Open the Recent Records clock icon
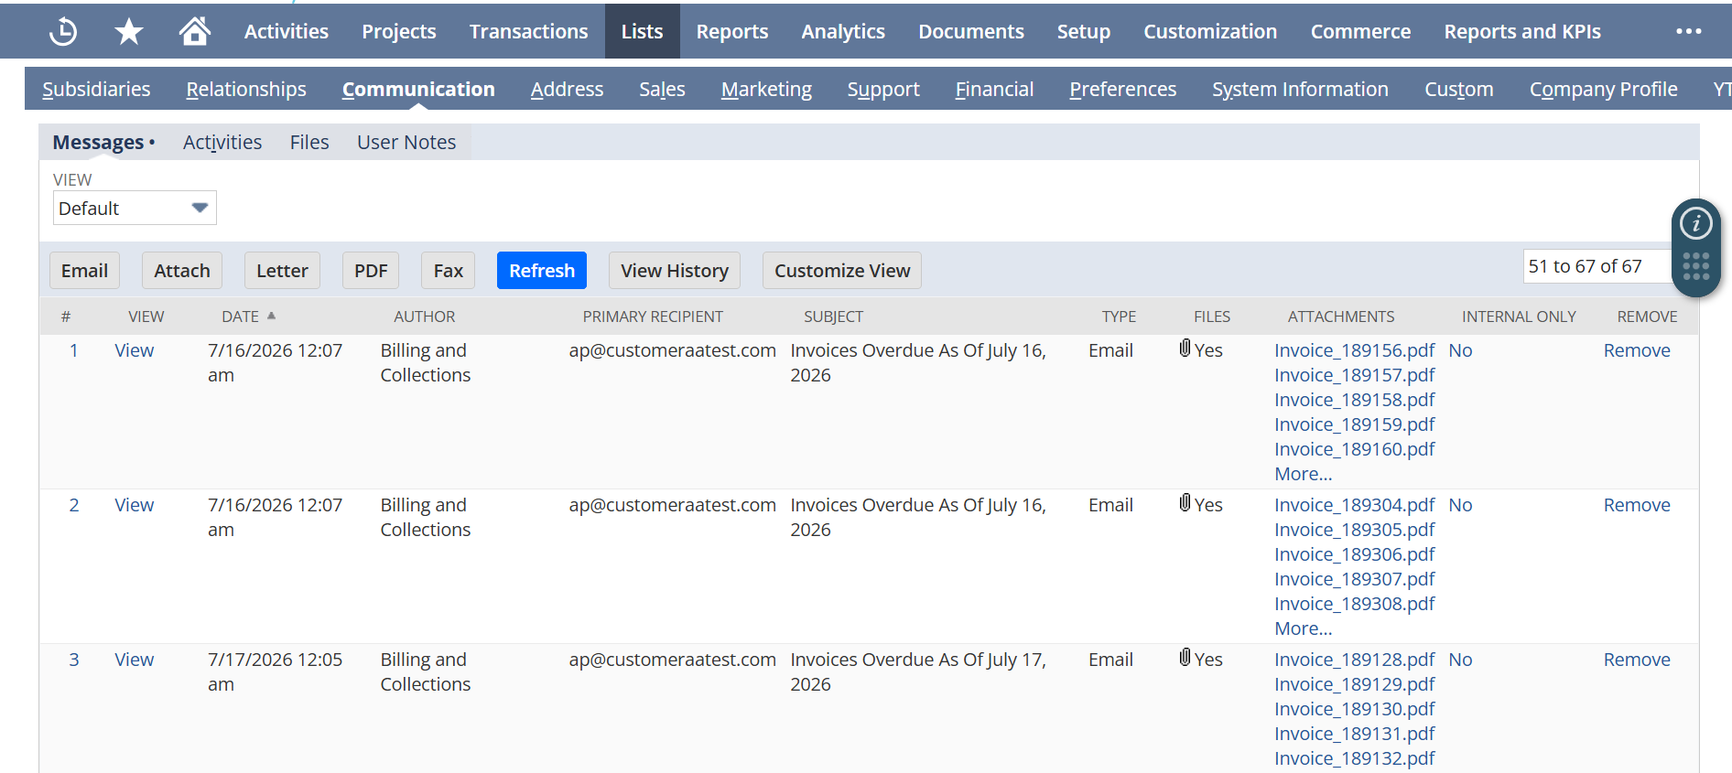The image size is (1732, 773). click(63, 31)
